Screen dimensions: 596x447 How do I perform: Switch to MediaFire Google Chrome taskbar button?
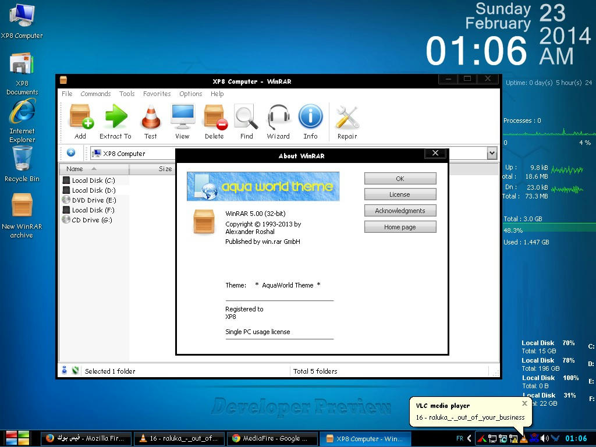click(x=272, y=438)
